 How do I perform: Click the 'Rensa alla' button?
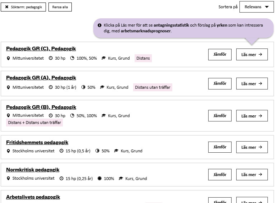point(60,7)
